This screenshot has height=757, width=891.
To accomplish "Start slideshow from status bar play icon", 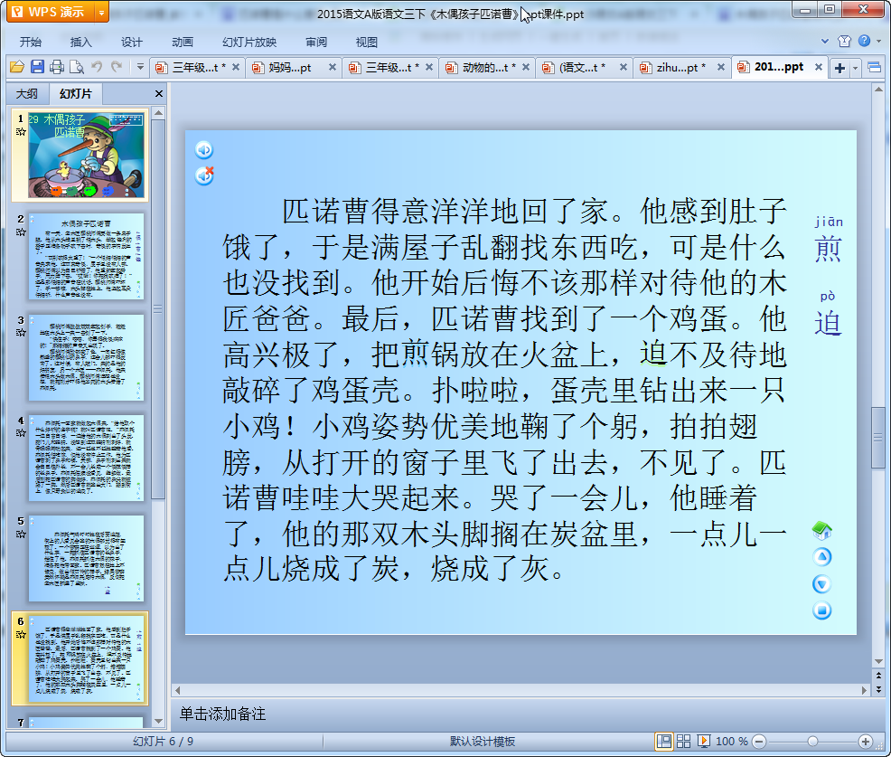I will click(x=703, y=741).
